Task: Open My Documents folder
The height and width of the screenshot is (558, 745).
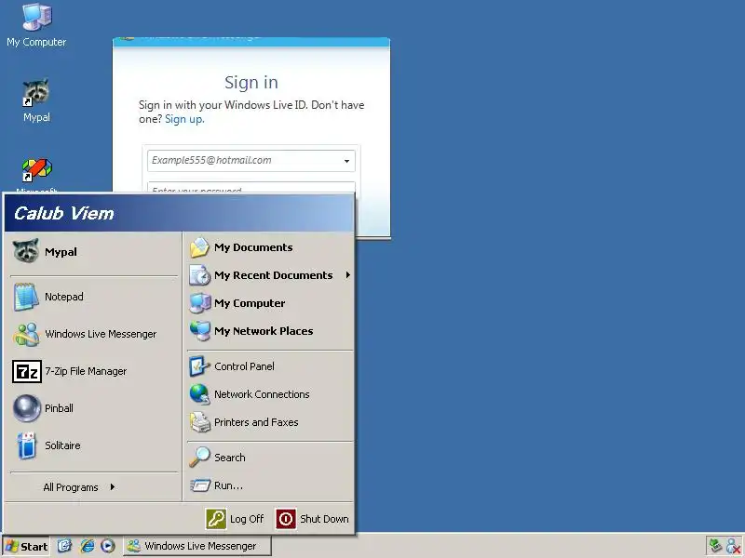Action: tap(270, 247)
